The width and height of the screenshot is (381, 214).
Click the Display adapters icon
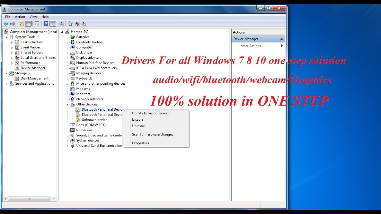[72, 58]
